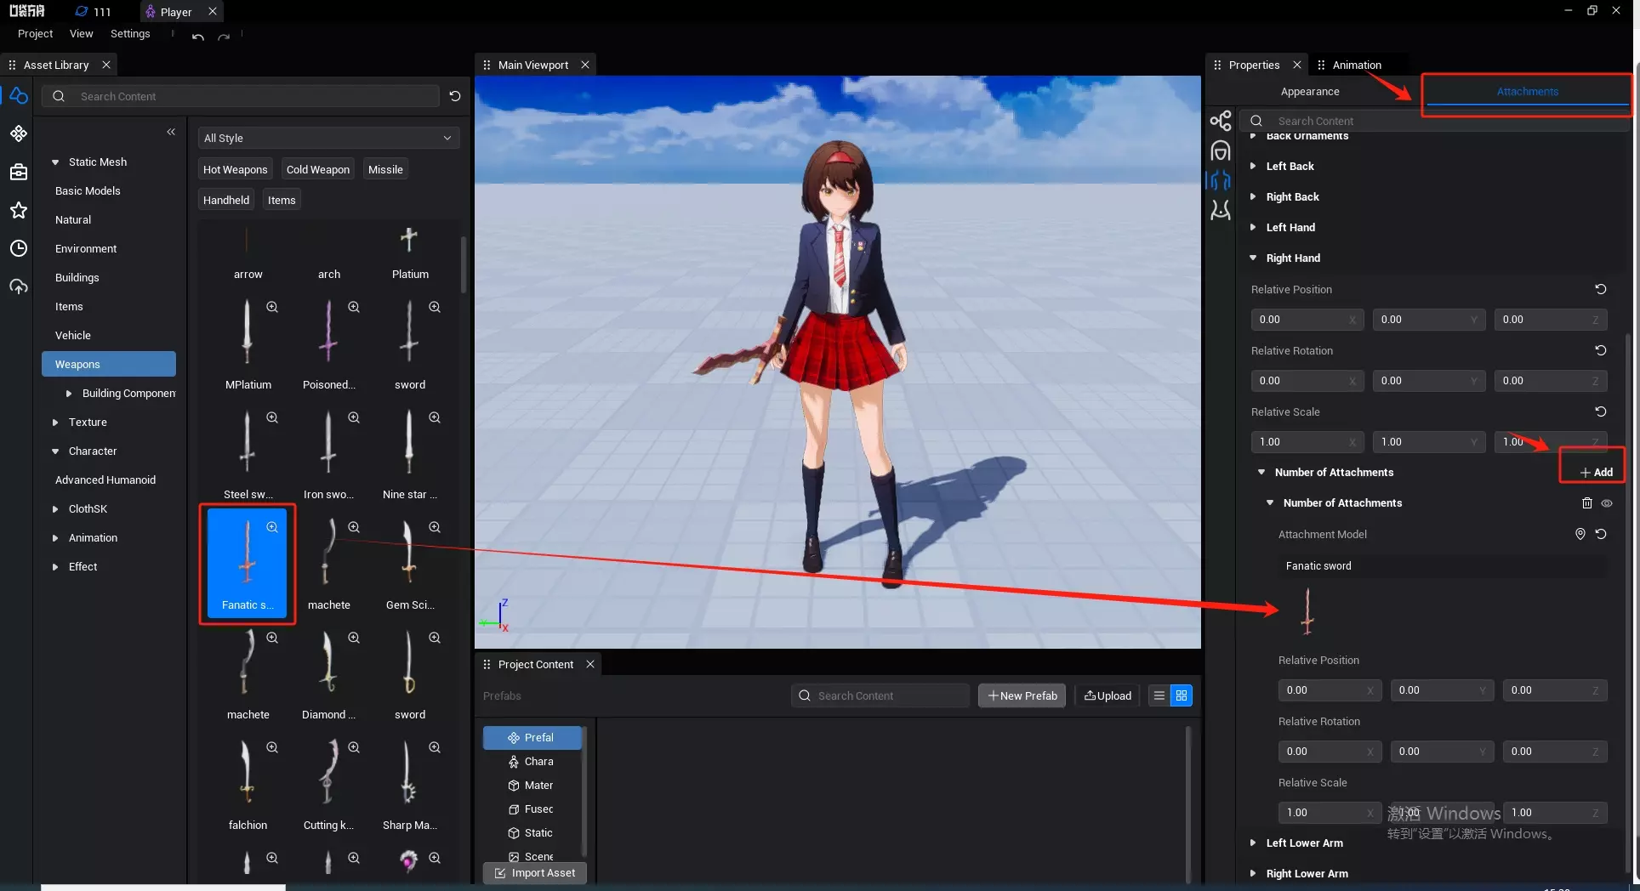
Task: Zoom preview of the MPlatium weapon
Action: 272,307
